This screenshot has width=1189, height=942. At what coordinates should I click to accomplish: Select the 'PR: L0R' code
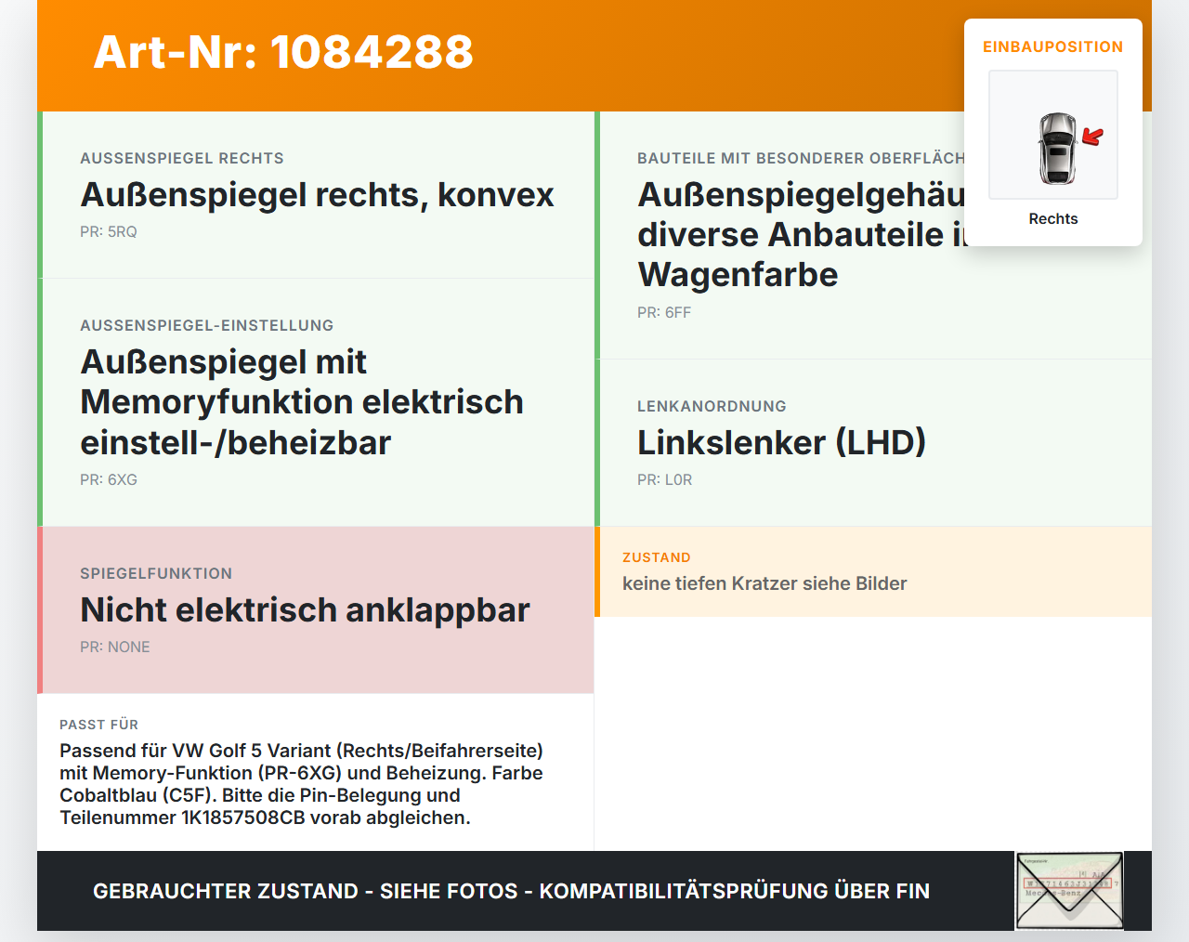click(x=665, y=480)
